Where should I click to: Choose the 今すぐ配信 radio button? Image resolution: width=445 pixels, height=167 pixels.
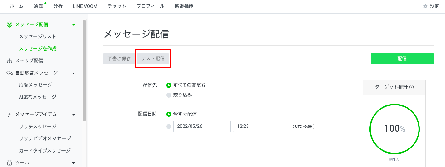point(169,114)
